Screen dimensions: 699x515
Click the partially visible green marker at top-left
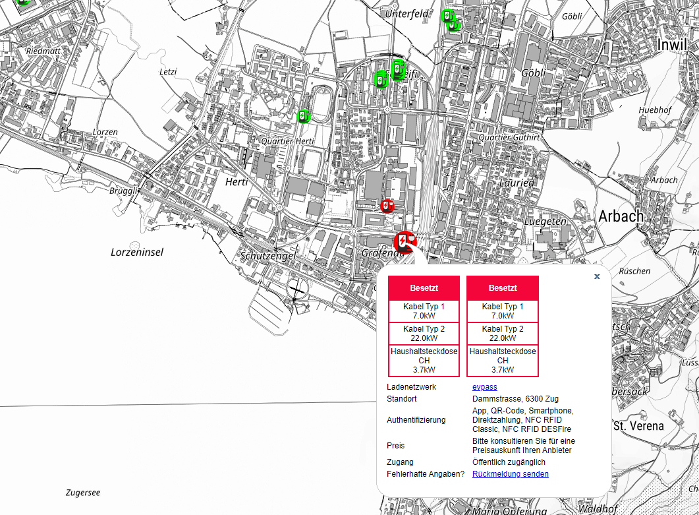point(23,2)
